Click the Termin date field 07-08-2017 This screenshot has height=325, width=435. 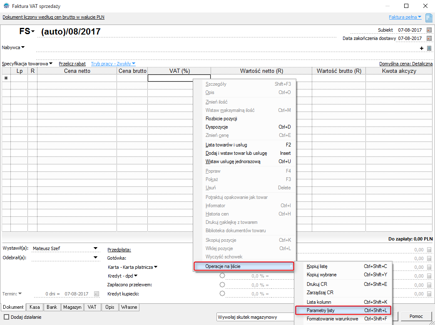click(x=76, y=294)
